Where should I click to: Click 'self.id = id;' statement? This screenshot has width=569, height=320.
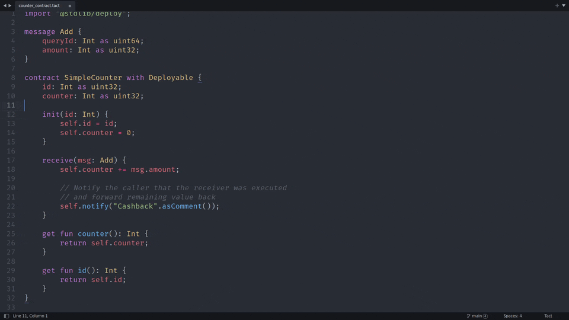(x=88, y=124)
